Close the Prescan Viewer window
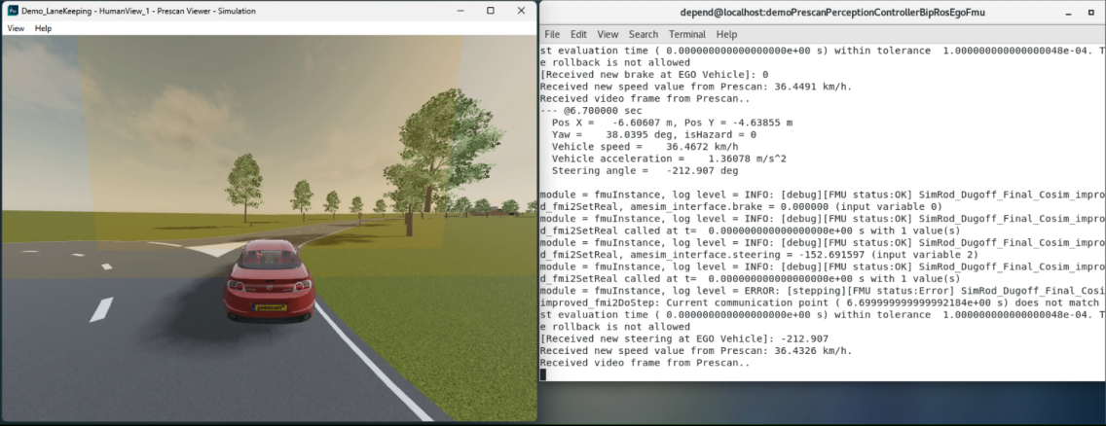 point(521,11)
